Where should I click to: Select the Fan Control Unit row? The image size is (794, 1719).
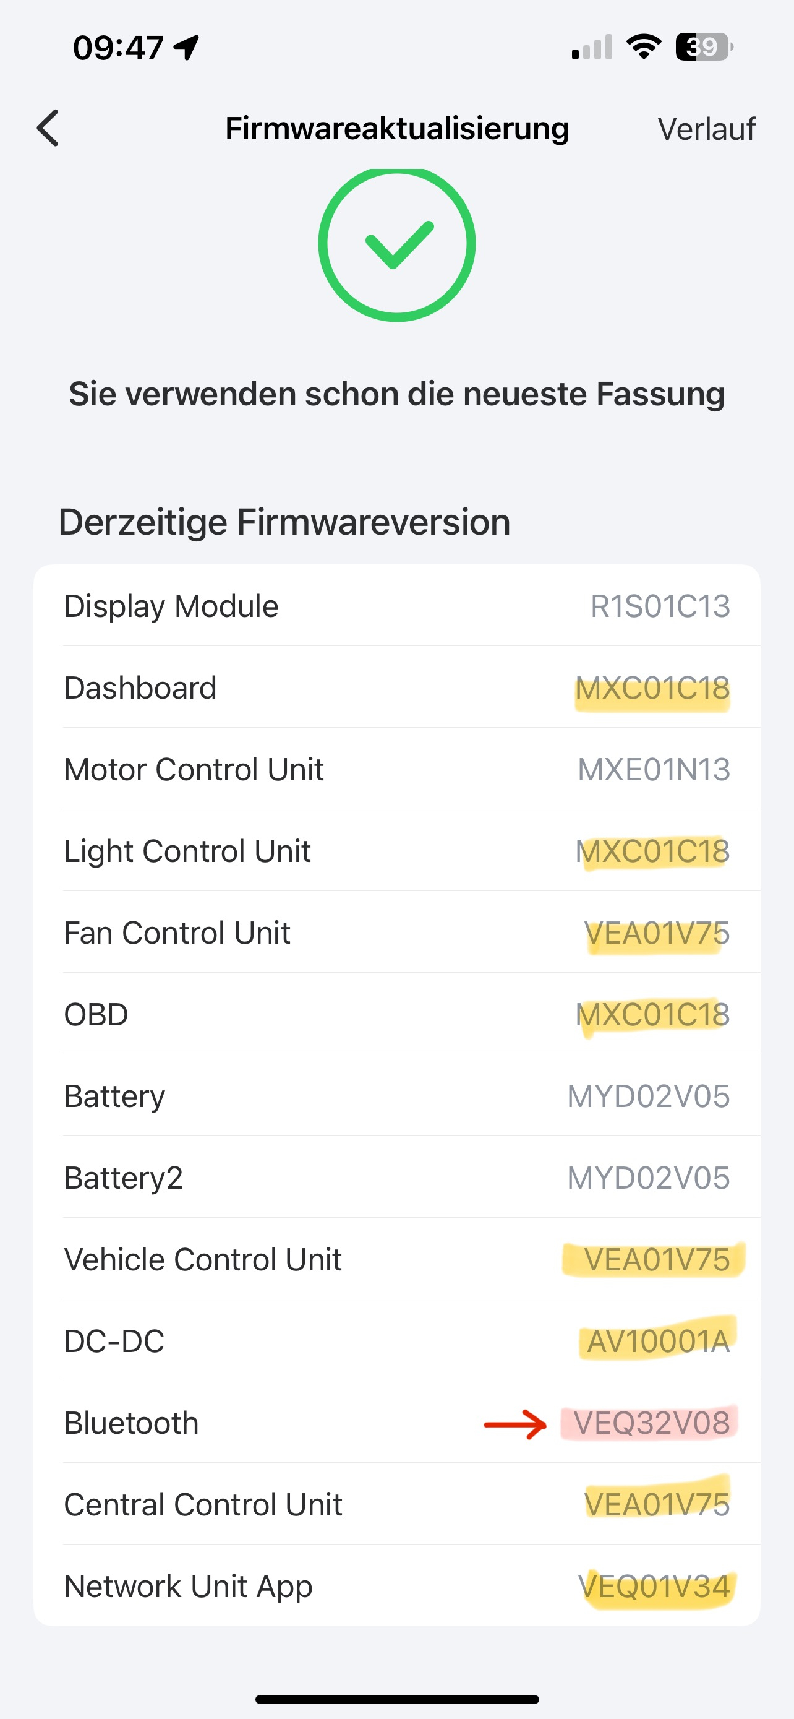(396, 933)
